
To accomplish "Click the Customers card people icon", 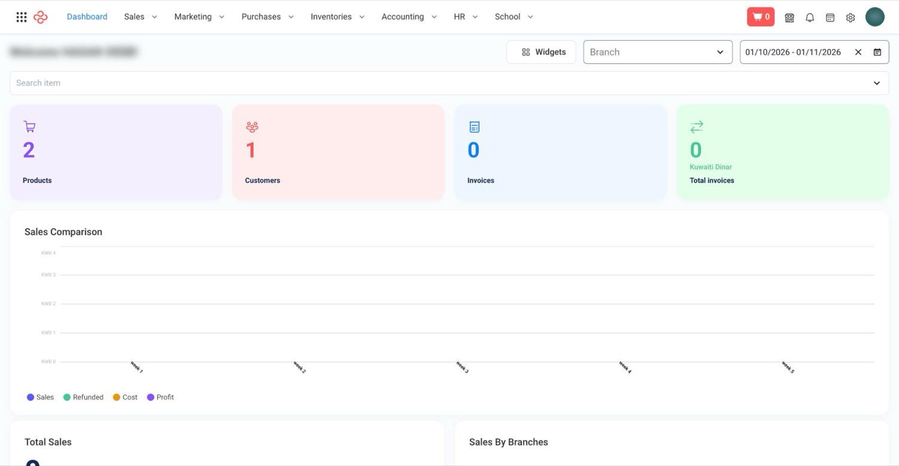I will (x=252, y=127).
